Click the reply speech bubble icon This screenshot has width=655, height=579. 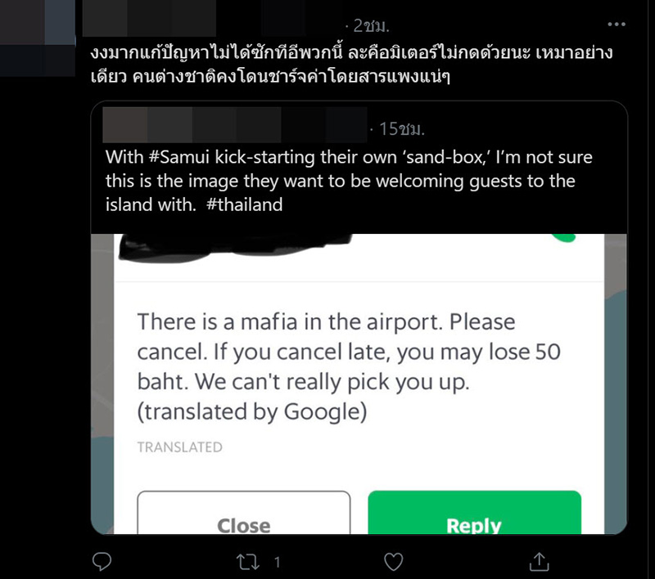102,562
